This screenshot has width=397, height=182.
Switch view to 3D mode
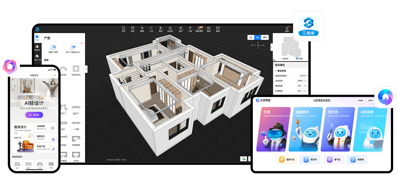[257, 37]
